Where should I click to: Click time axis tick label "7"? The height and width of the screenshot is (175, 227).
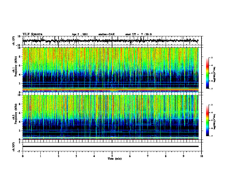(x=148, y=156)
